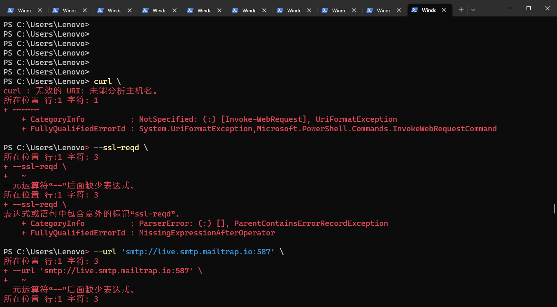557x307 pixels.
Task: Switch to the second PowerShell tab
Action: pos(70,10)
